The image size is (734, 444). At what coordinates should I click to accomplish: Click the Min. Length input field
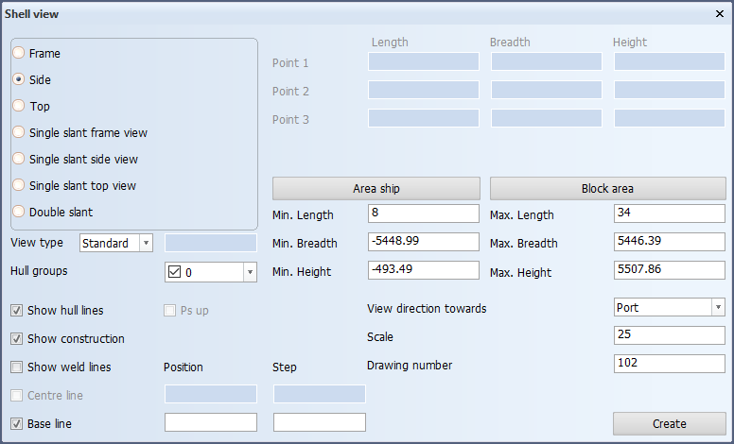[x=423, y=213]
